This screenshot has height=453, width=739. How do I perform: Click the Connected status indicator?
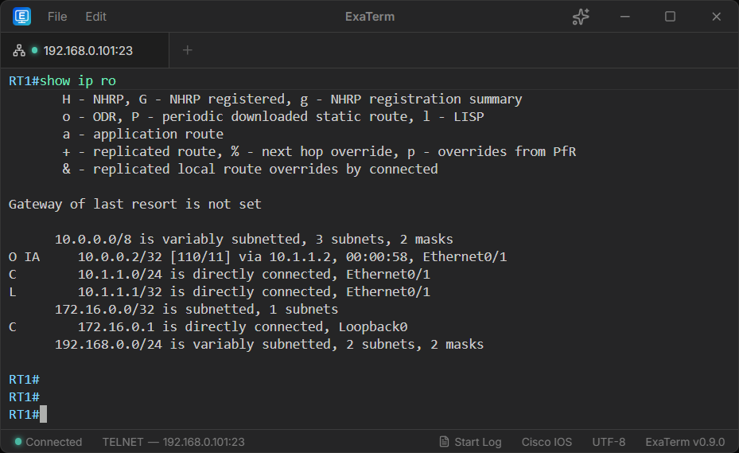(48, 442)
